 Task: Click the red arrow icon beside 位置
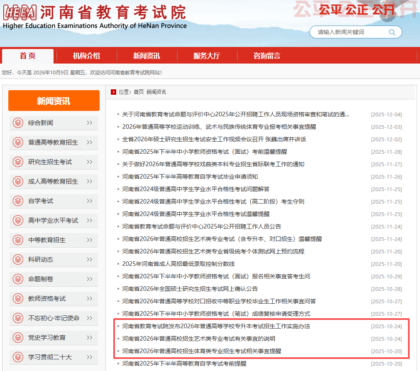pyautogui.click(x=114, y=92)
